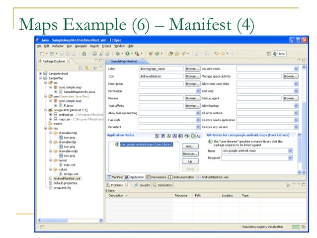Click the Up button
Viewport: 317px width, 238px height.
click(190, 161)
